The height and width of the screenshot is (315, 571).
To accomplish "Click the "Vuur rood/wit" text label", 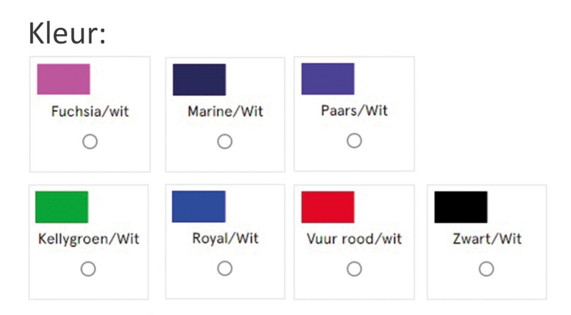I will click(354, 239).
